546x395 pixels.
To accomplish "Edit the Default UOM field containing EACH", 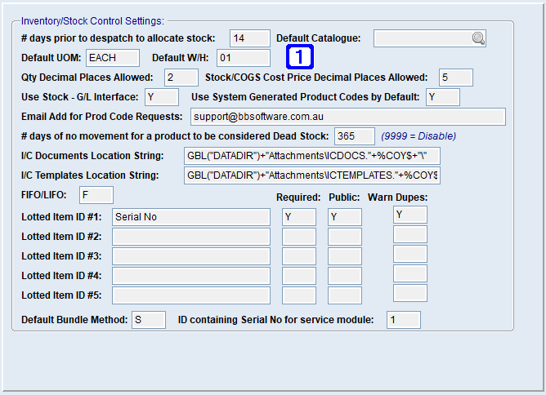I will point(113,58).
